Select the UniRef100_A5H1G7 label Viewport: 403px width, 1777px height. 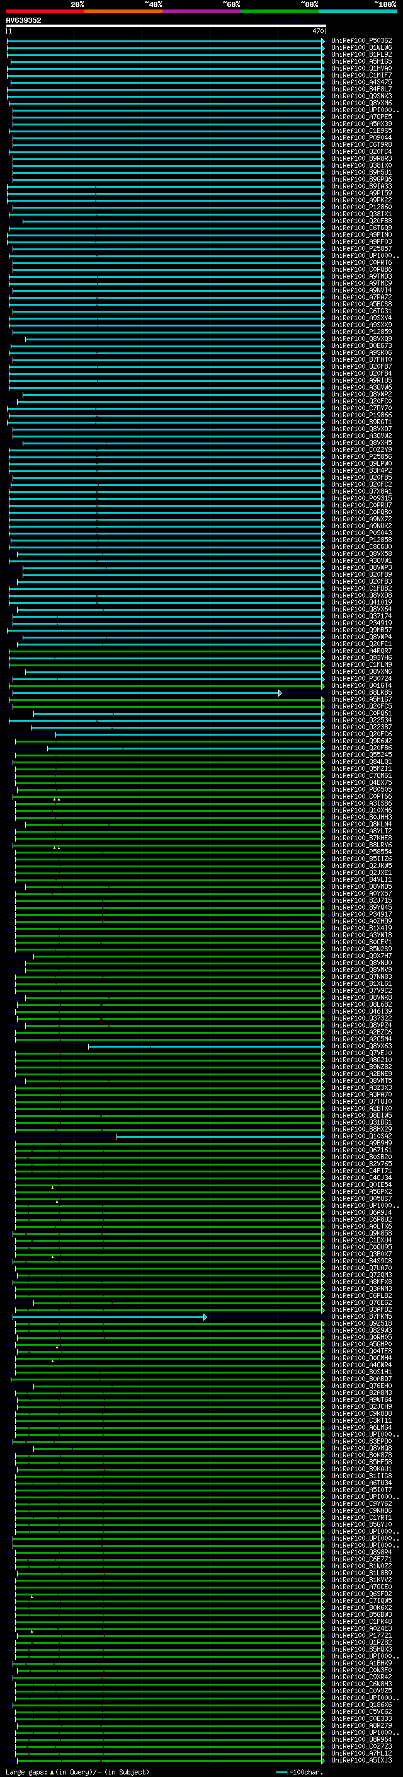361,700
